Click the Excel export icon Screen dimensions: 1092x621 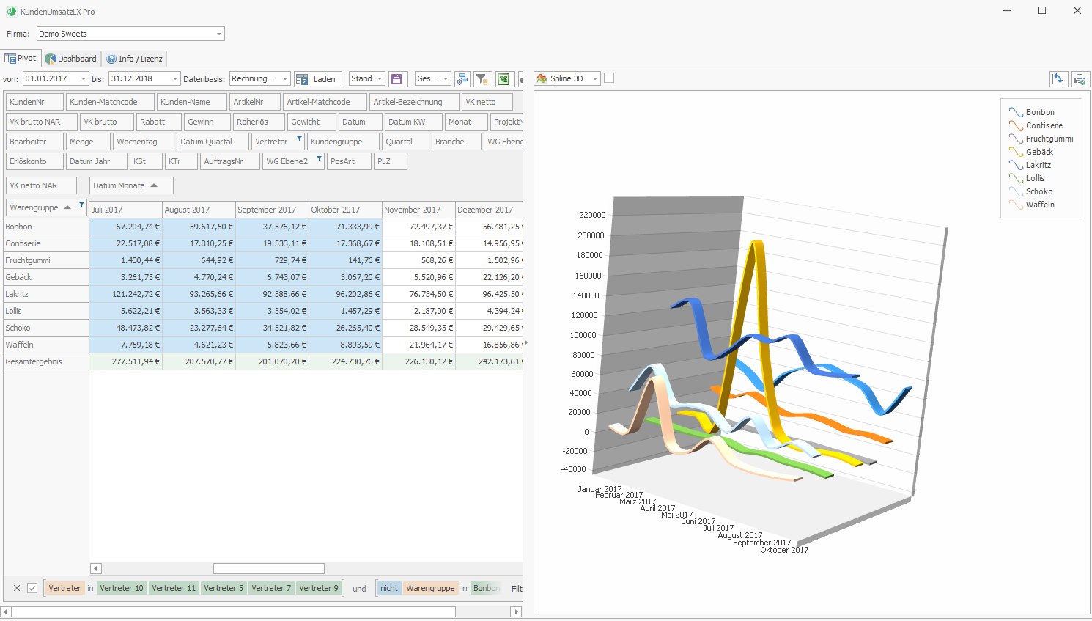(x=503, y=79)
